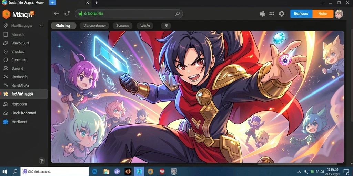Click the address bar field

coord(129,14)
